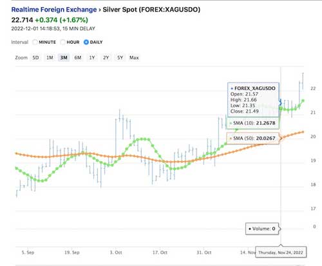This screenshot has width=322, height=266.
Task: Choose the 3M zoom range
Action: point(64,57)
